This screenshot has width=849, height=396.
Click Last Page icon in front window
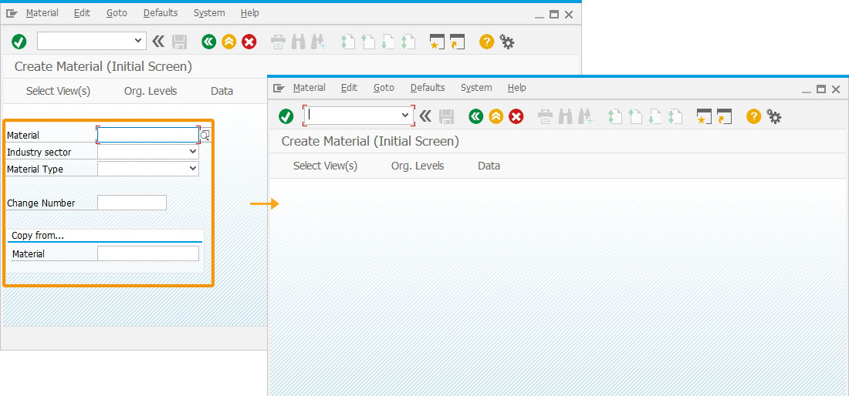(675, 116)
